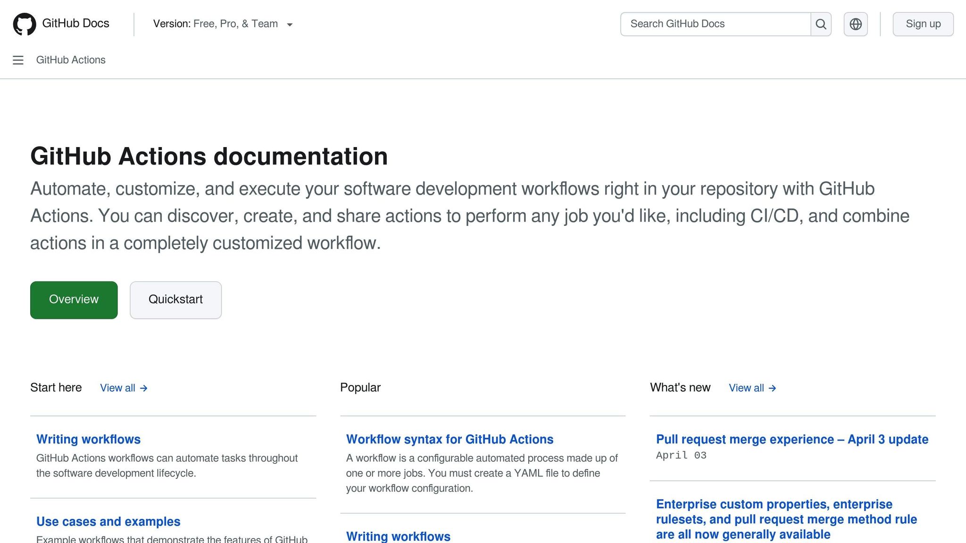Click the GitHub Actions breadcrumb
Viewport: 966px width, 543px height.
tap(71, 60)
